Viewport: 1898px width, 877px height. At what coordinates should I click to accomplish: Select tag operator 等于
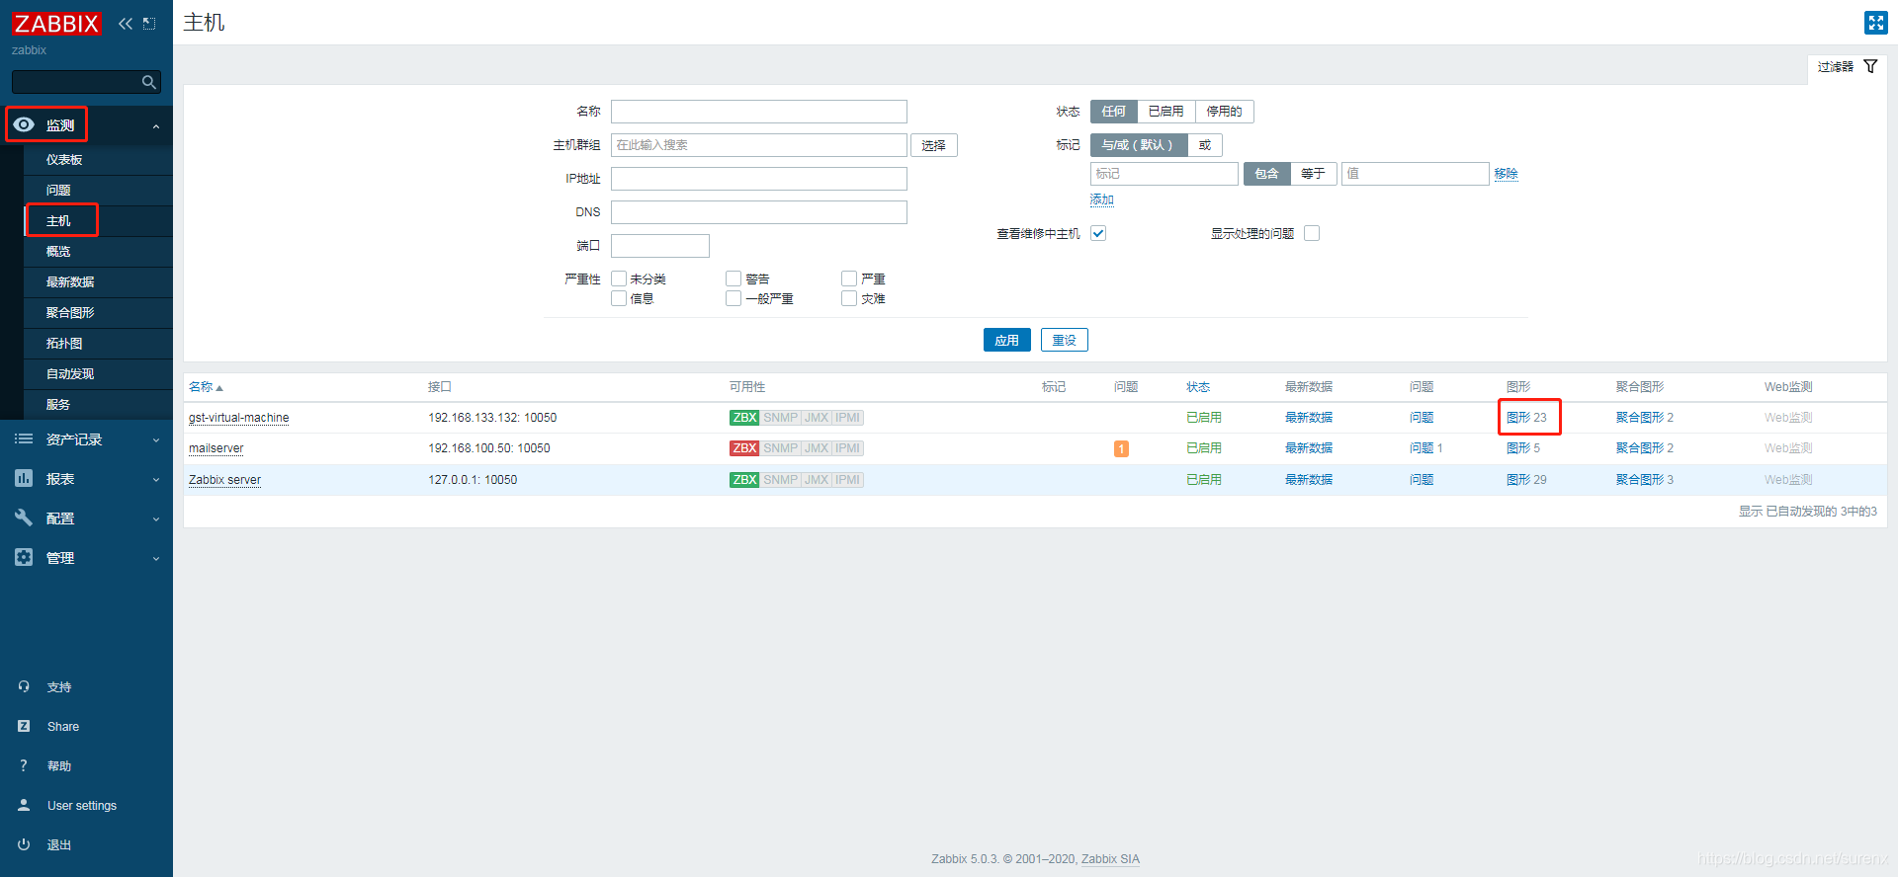tap(1313, 174)
